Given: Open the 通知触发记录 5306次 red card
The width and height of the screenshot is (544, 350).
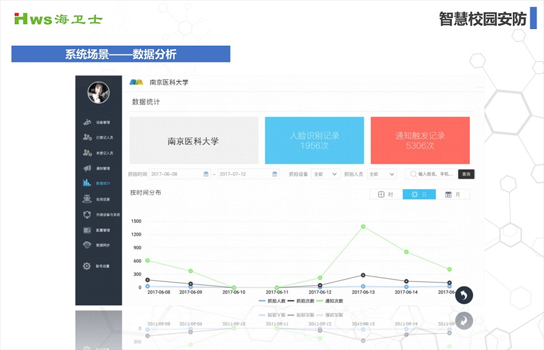Looking at the screenshot, I should click(420, 140).
